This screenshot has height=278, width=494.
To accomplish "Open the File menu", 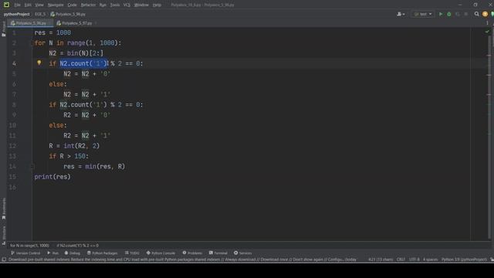I will [x=17, y=5].
